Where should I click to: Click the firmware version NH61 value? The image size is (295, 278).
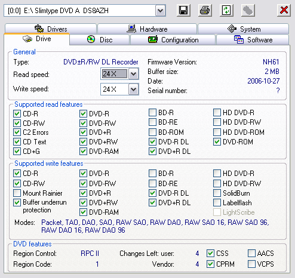271,62
